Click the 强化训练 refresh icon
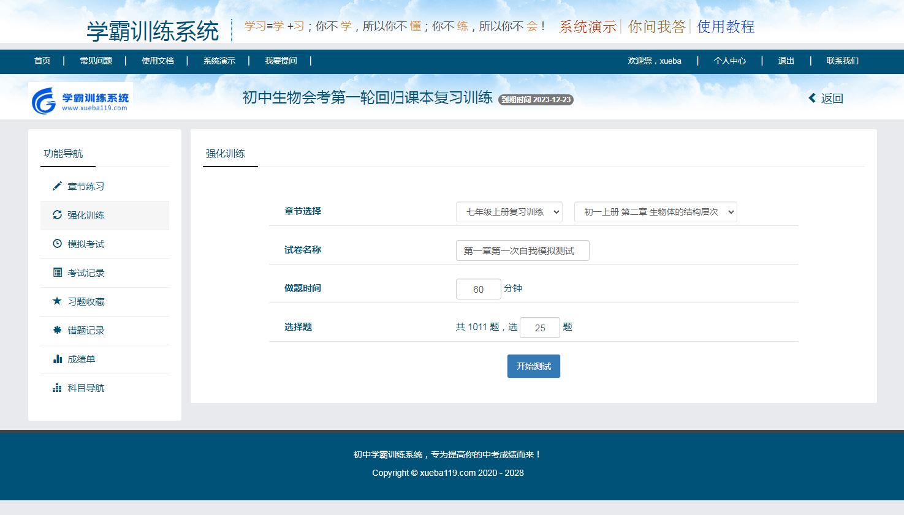 57,215
